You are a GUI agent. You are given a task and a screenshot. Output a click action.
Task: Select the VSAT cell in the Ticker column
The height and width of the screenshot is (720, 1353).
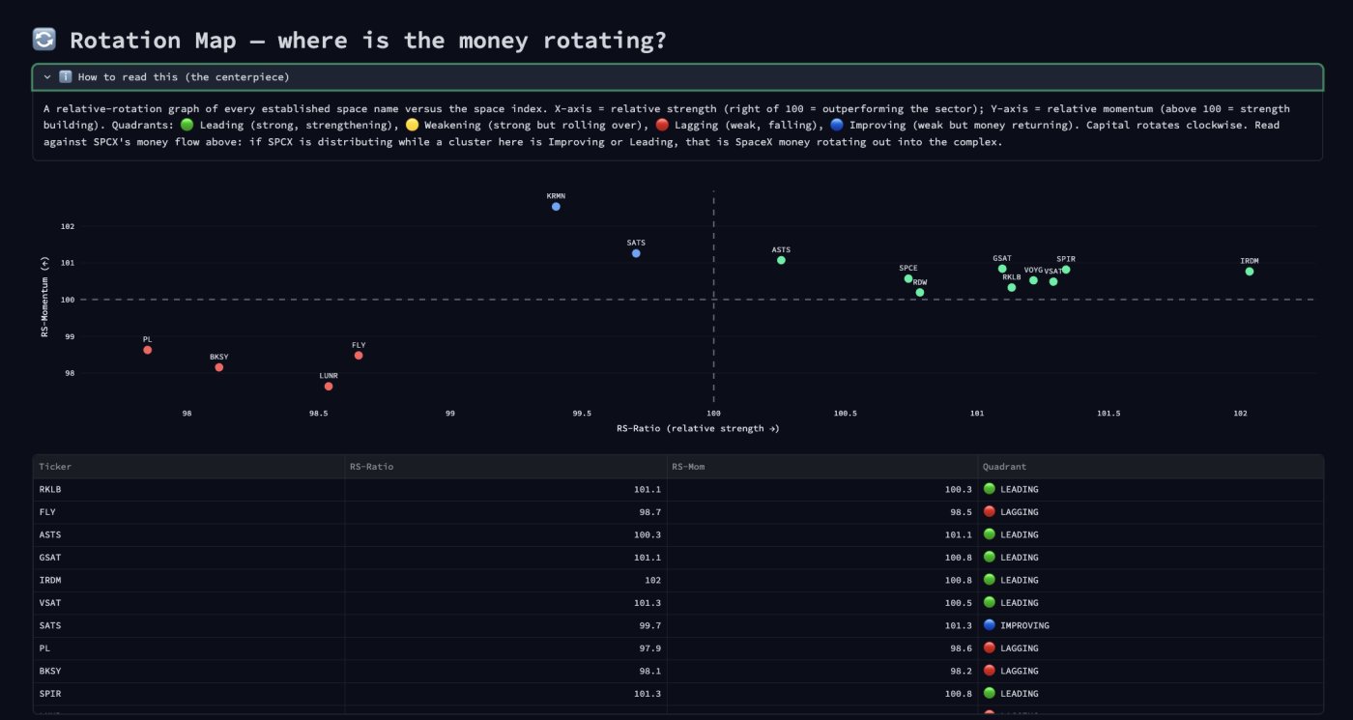(x=189, y=603)
